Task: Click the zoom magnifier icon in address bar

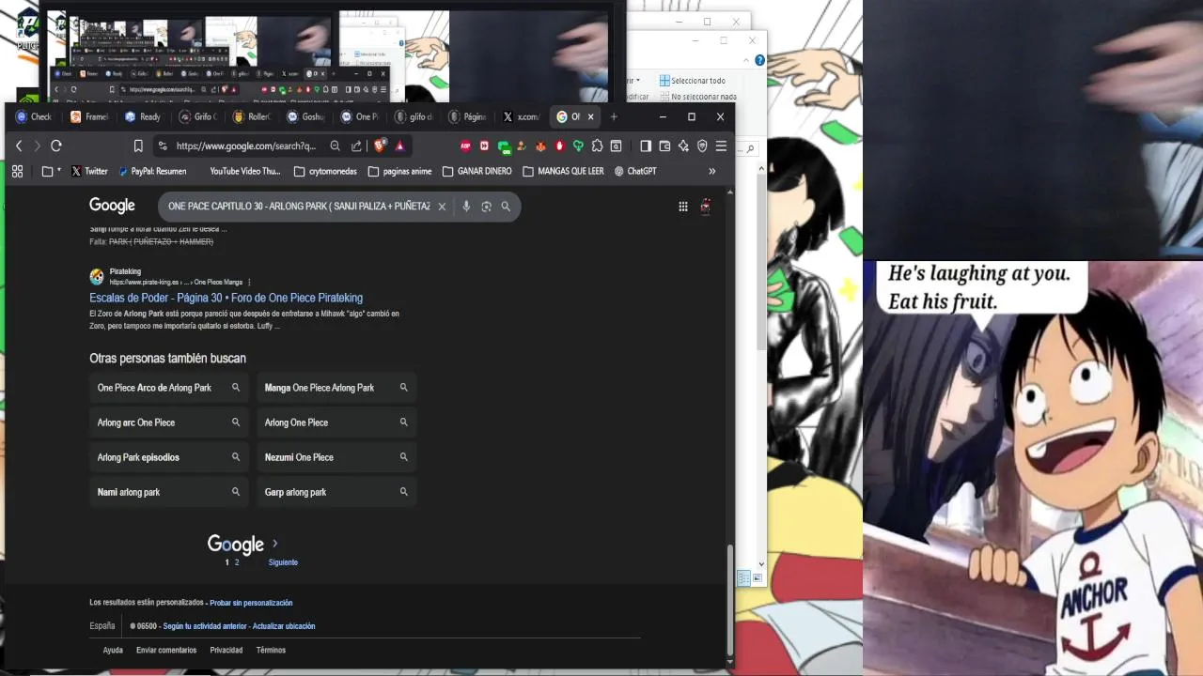Action: coord(335,146)
